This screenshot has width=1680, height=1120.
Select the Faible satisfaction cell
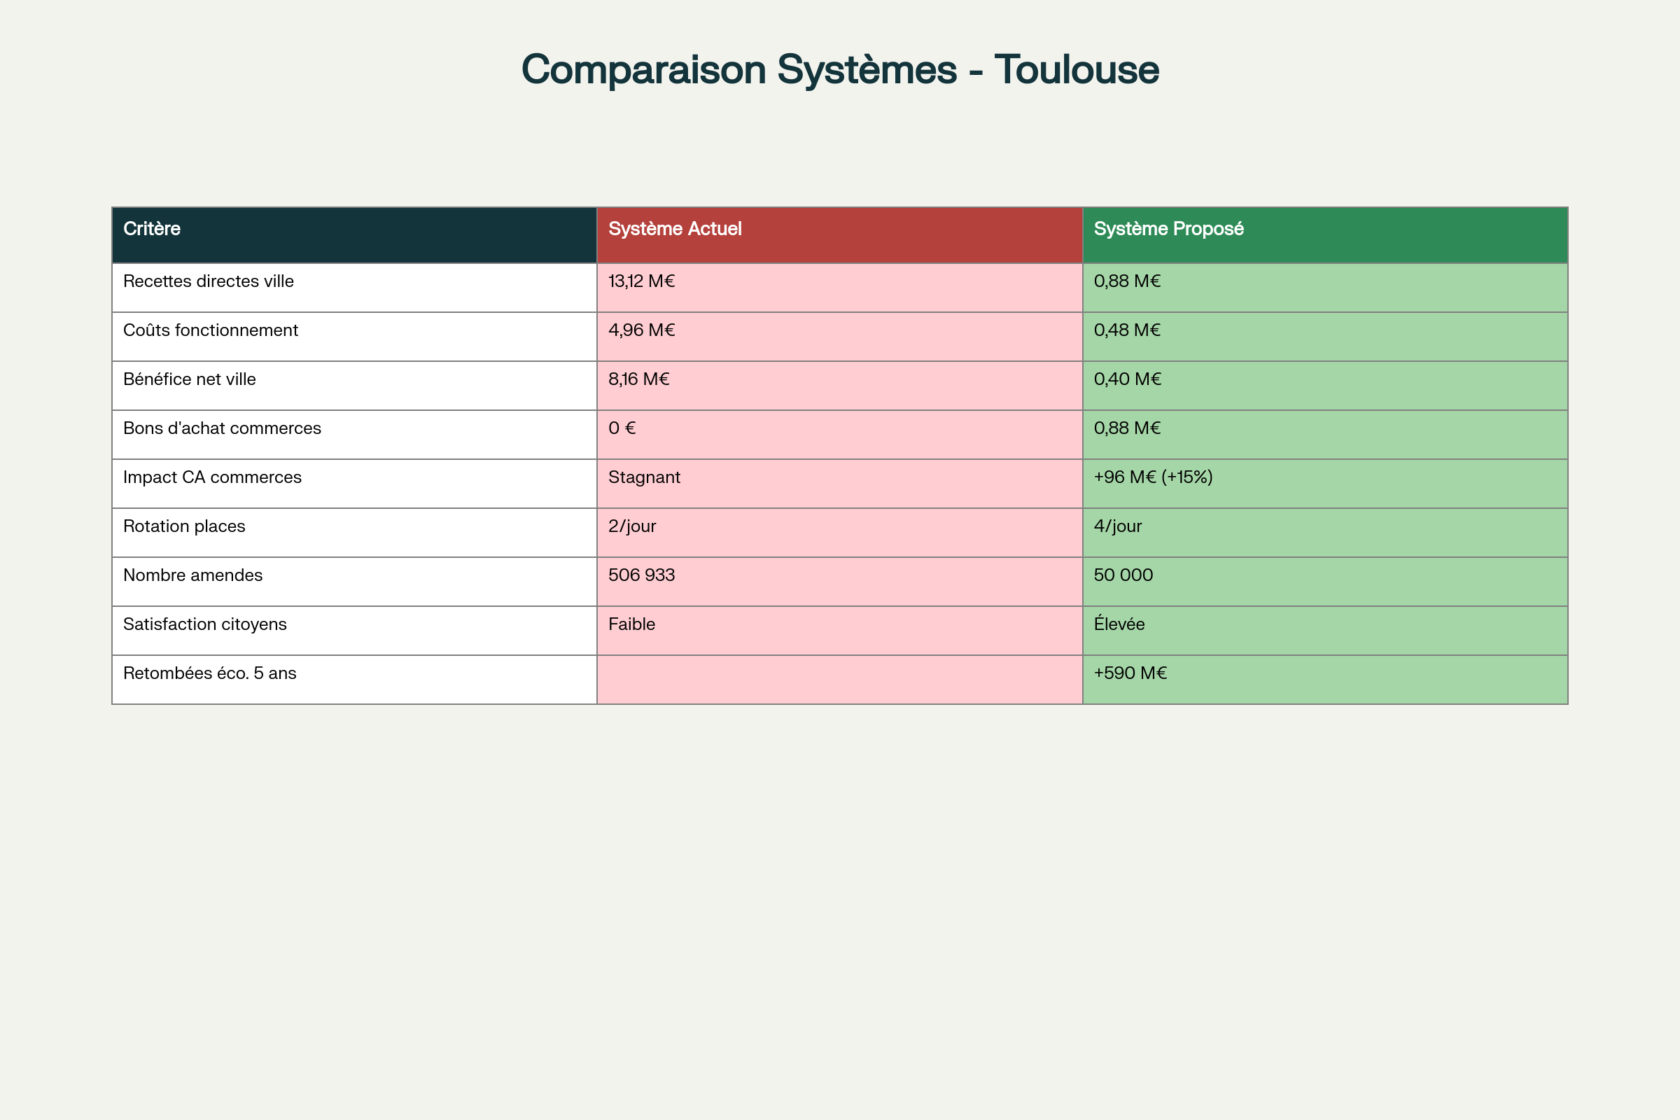pyautogui.click(x=631, y=624)
